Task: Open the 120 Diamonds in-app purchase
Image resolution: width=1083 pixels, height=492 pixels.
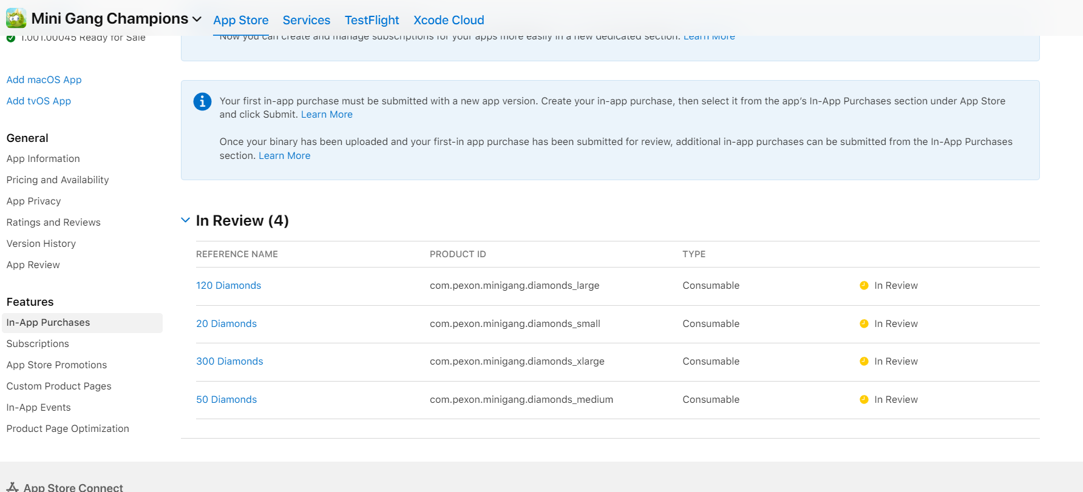Action: tap(228, 286)
